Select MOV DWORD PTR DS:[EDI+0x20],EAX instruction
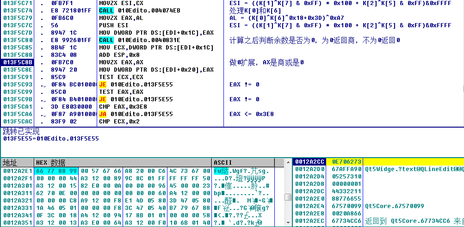Image resolution: width=464 pixels, height=227 pixels. pos(156,70)
